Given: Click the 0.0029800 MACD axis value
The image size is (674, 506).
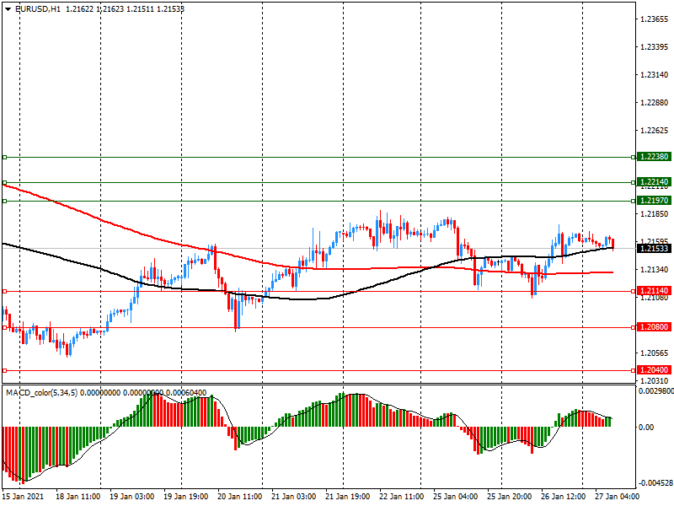Looking at the screenshot, I should tap(656, 391).
